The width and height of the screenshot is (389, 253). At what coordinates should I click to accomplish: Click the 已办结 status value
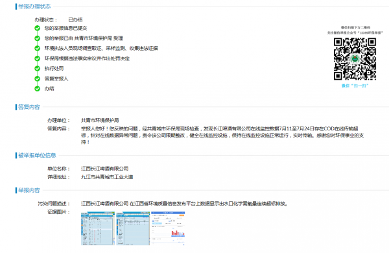coord(75,19)
